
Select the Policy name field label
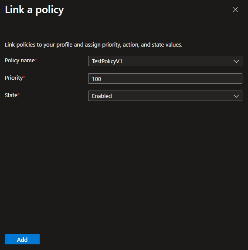pyautogui.click(x=20, y=61)
